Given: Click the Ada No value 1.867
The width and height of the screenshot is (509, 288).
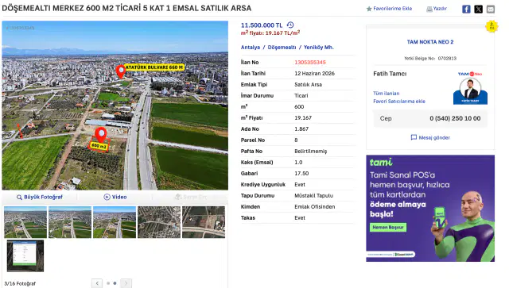Looking at the screenshot, I should (301, 129).
